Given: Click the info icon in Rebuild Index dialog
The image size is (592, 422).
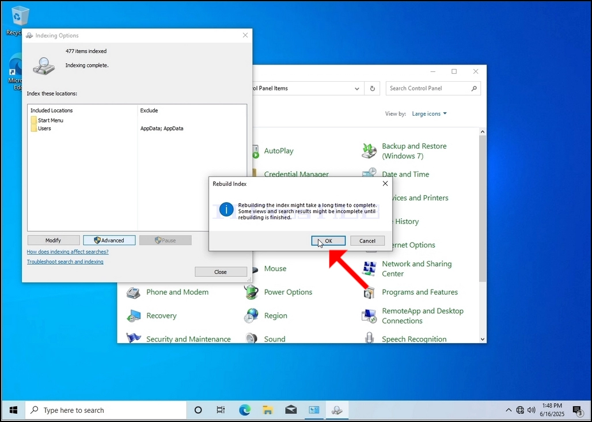Looking at the screenshot, I should [x=226, y=209].
